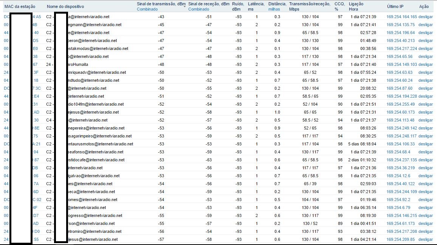
Task: Click desligar for station 169.254.36.219
Action: tap(426, 168)
